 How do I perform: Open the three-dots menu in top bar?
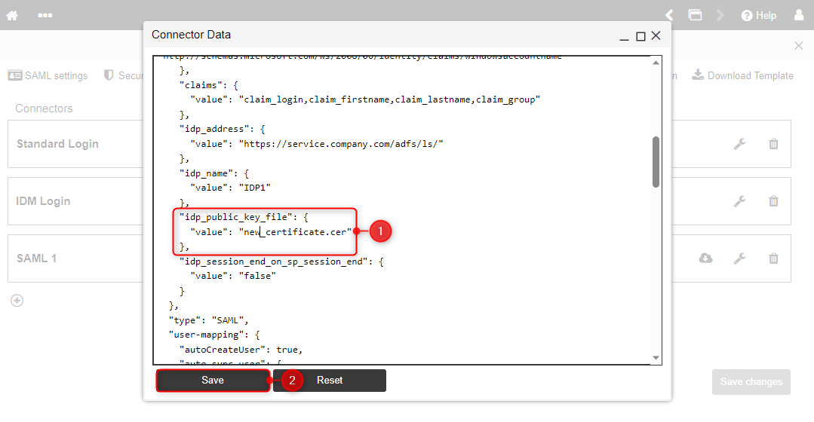pyautogui.click(x=45, y=15)
